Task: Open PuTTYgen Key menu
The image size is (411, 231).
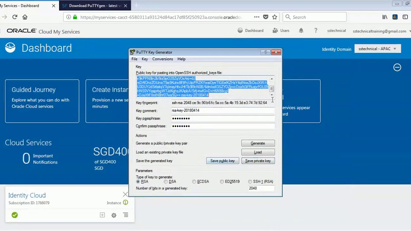Action: point(145,59)
